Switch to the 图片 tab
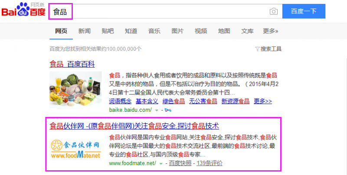 click(x=177, y=31)
